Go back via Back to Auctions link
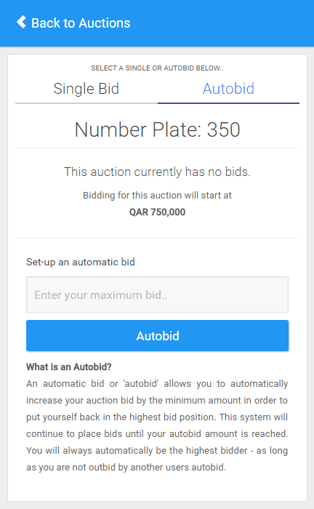 [73, 23]
